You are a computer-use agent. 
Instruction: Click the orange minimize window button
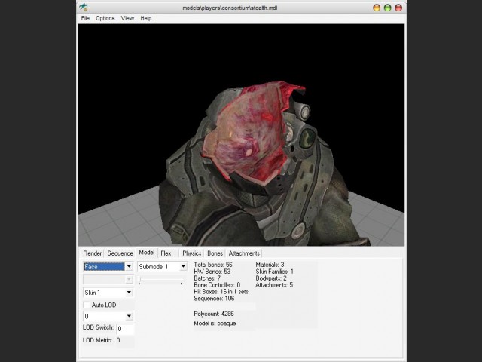377,8
